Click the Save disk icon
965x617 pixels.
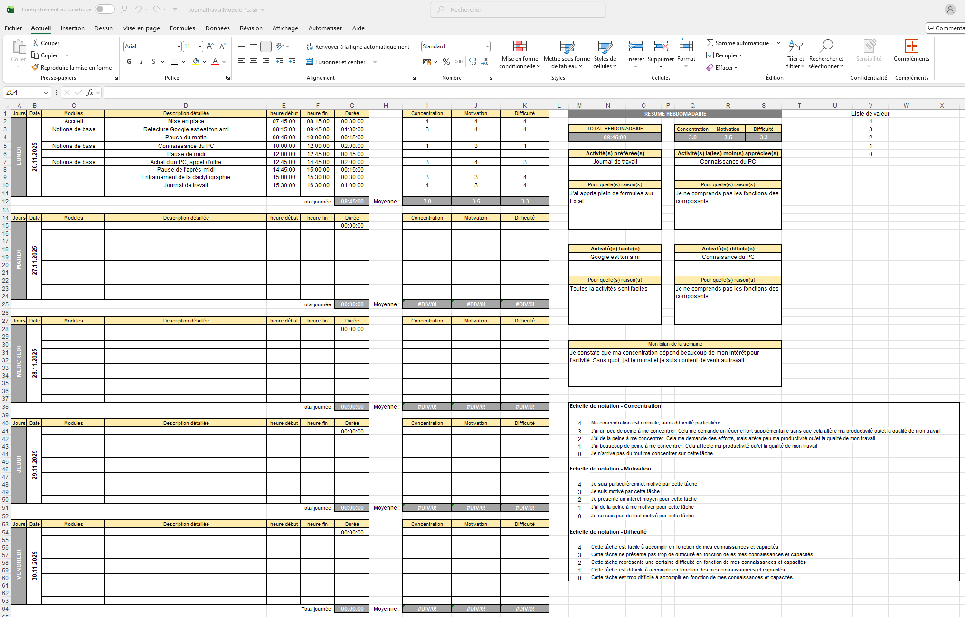[124, 9]
